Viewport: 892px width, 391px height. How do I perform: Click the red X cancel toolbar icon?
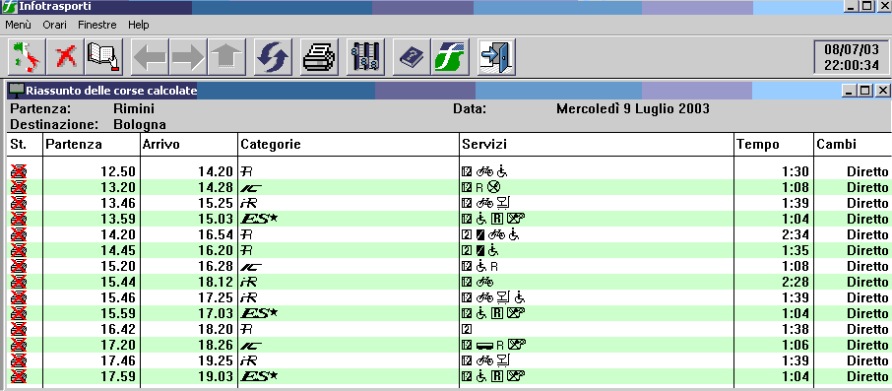coord(65,57)
